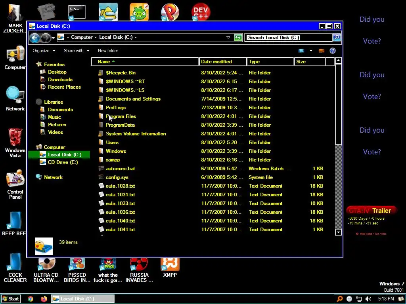Select the eula.1033.txt file

click(120, 203)
